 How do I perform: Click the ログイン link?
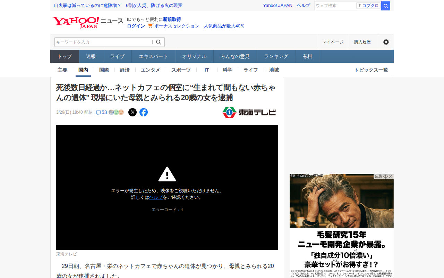[136, 26]
